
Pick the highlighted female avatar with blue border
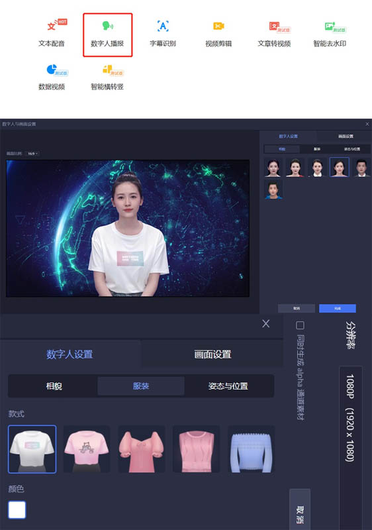(x=340, y=168)
